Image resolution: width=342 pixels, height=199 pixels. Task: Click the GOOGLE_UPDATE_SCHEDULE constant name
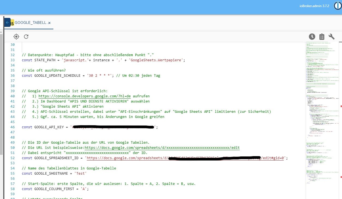pyautogui.click(x=57, y=75)
